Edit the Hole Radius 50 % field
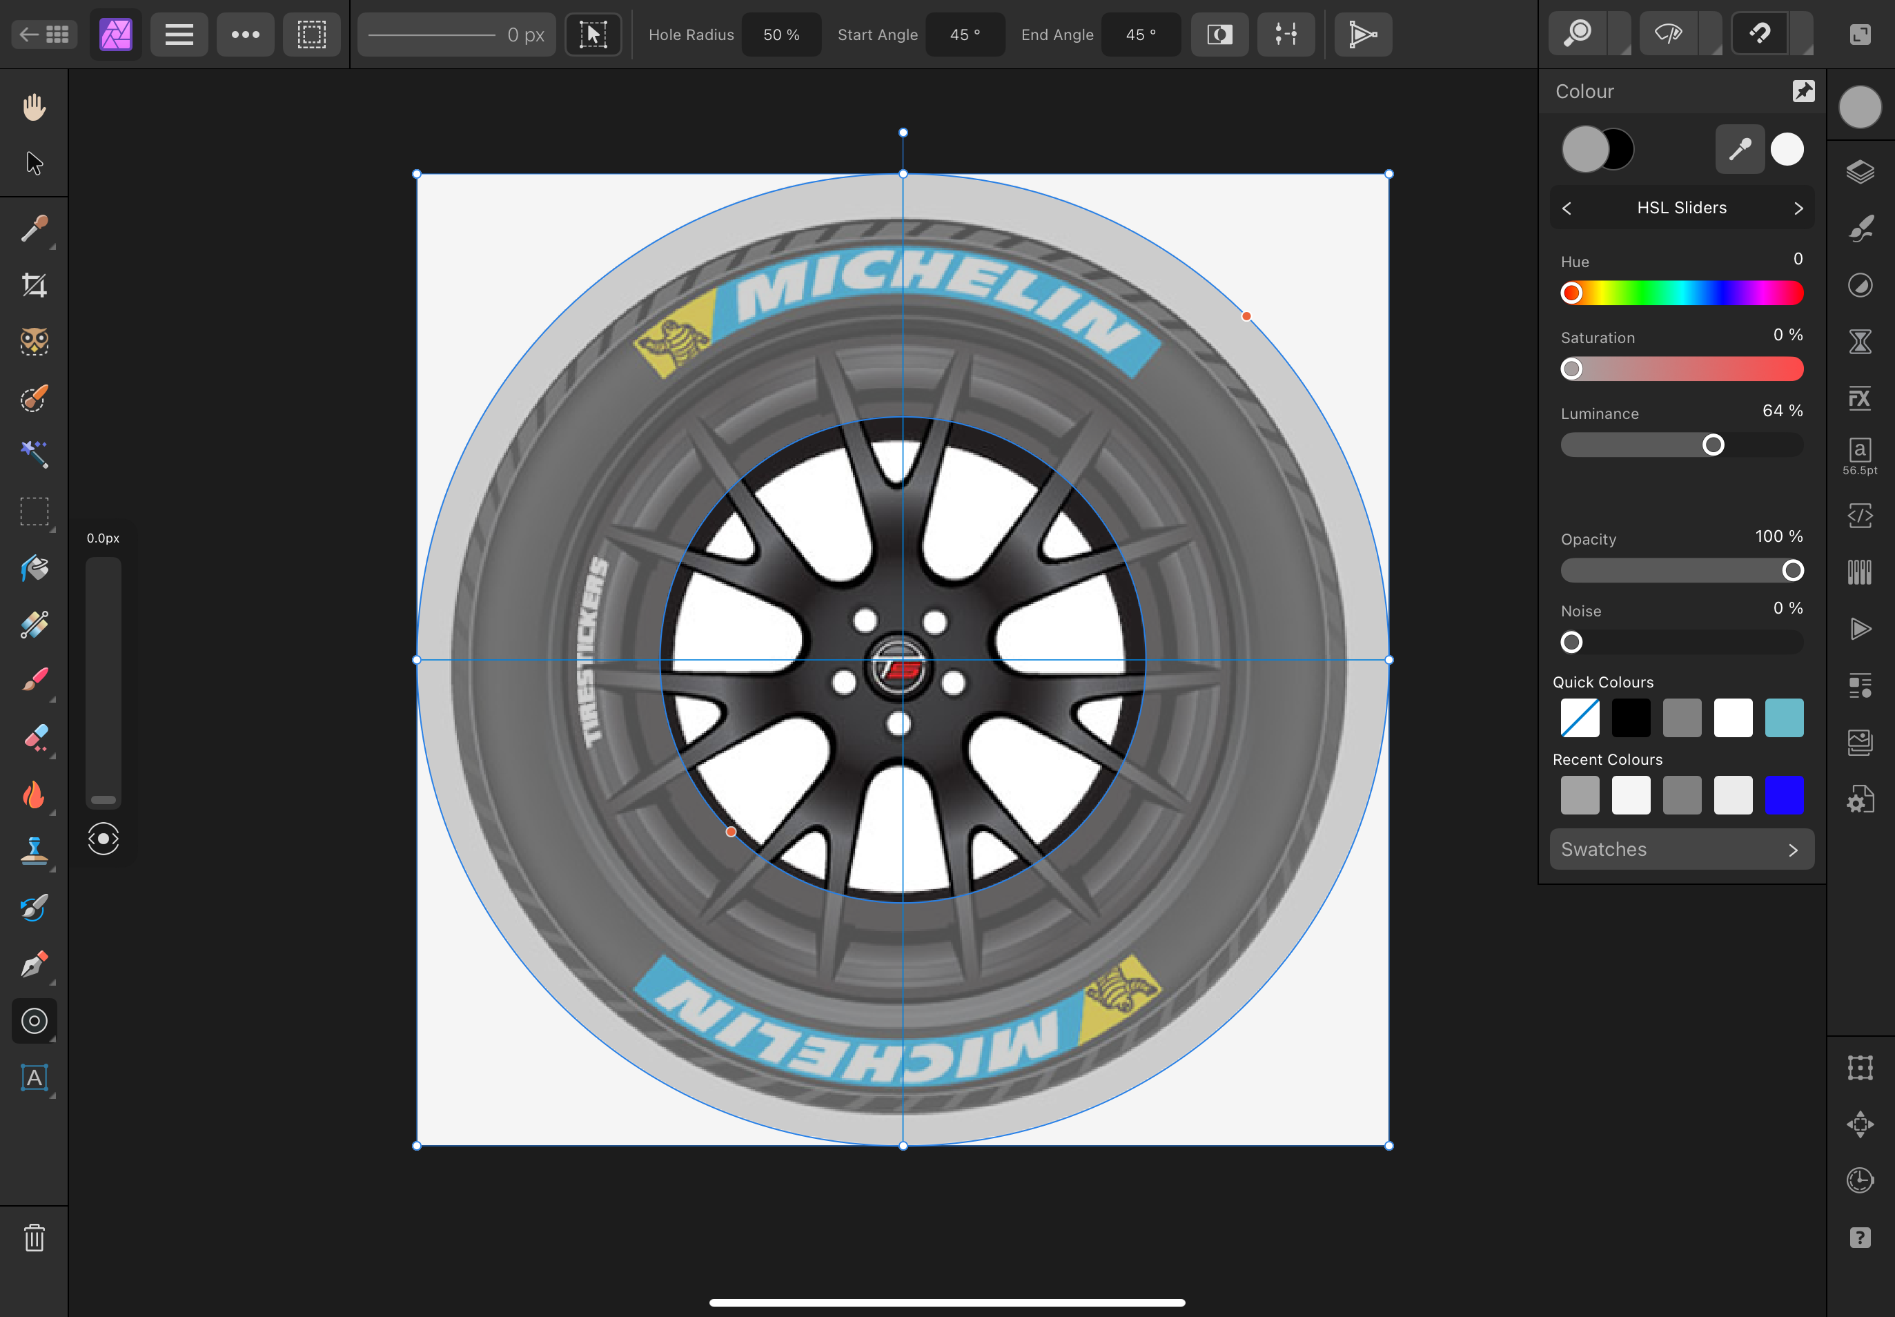 point(780,35)
